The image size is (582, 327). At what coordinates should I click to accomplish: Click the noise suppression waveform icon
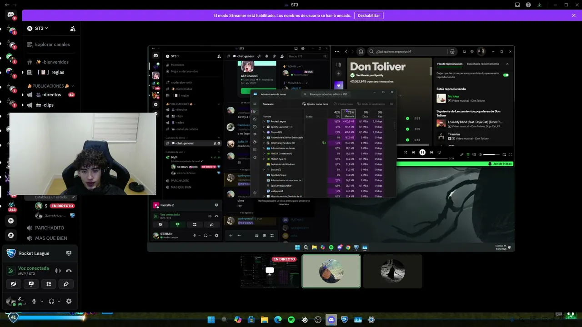click(58, 271)
